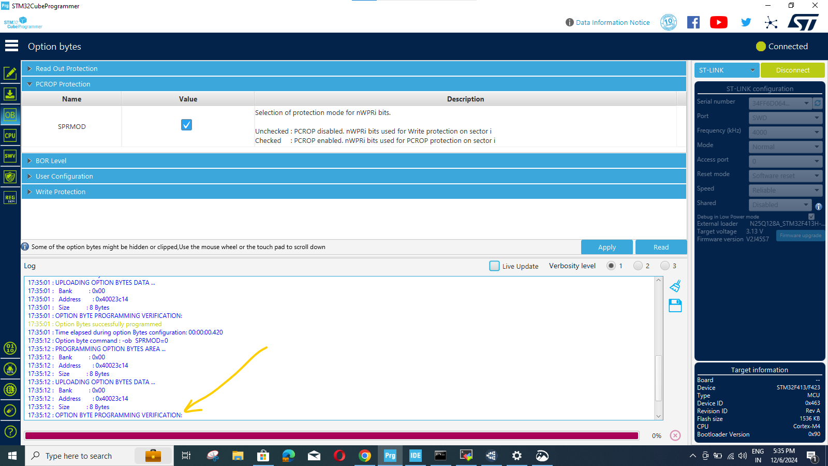Save the log using the floppy disk icon
Viewport: 828px width, 466px height.
(x=675, y=305)
